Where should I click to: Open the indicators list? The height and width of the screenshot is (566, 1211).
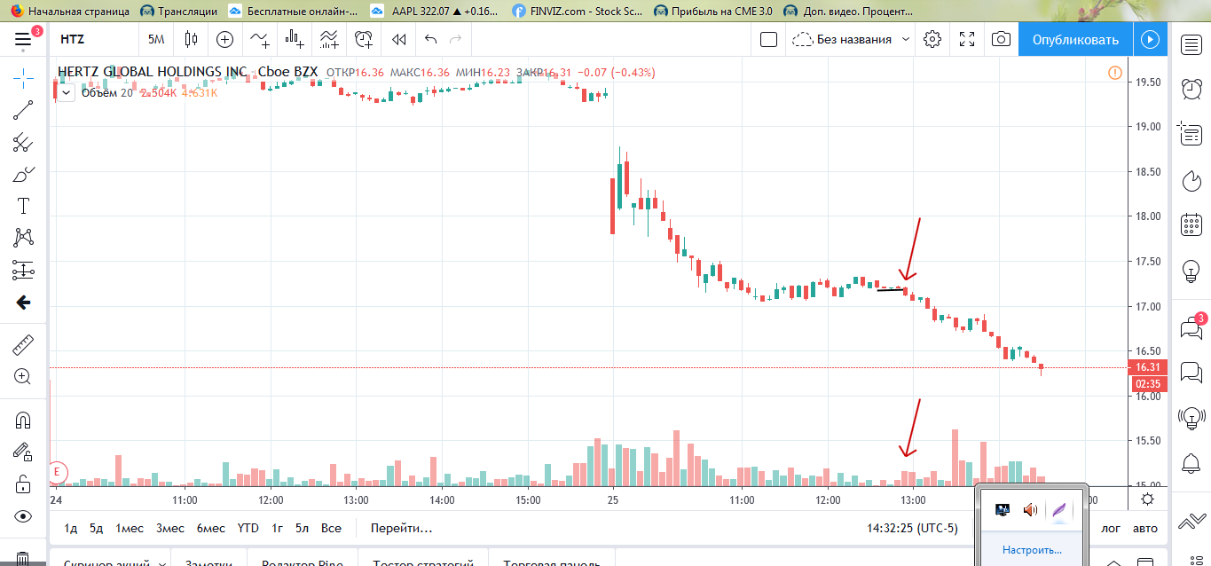tap(259, 39)
